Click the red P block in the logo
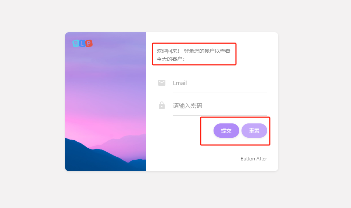Viewport: 351px width, 208px height. 89,43
